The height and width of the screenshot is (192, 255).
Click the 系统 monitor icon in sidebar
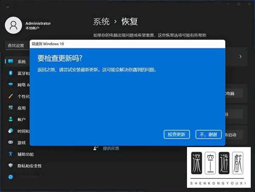(x=11, y=61)
